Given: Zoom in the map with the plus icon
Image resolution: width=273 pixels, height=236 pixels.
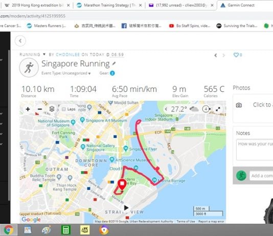Looking at the screenshot, I should coord(28,109).
